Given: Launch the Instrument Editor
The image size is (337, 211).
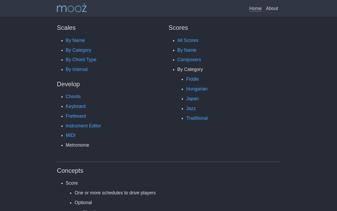Looking at the screenshot, I should tap(83, 126).
